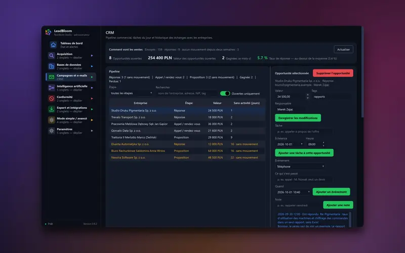Viewport: 405px width, 253px height.
Task: Open the Événement Téléphone dropdown
Action: point(300,166)
